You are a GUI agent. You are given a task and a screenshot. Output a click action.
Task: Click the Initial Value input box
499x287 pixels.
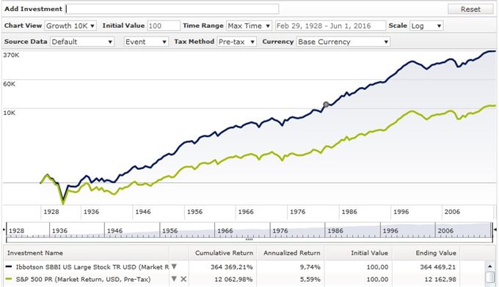(x=164, y=26)
